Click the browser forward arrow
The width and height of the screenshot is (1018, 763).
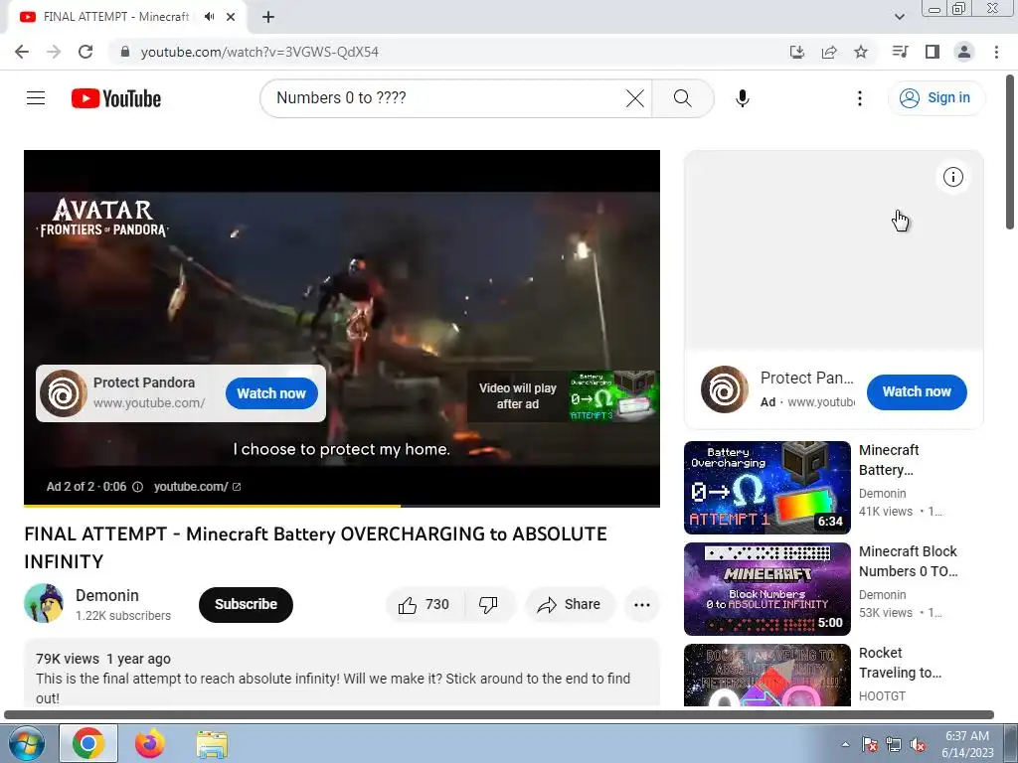[54, 52]
